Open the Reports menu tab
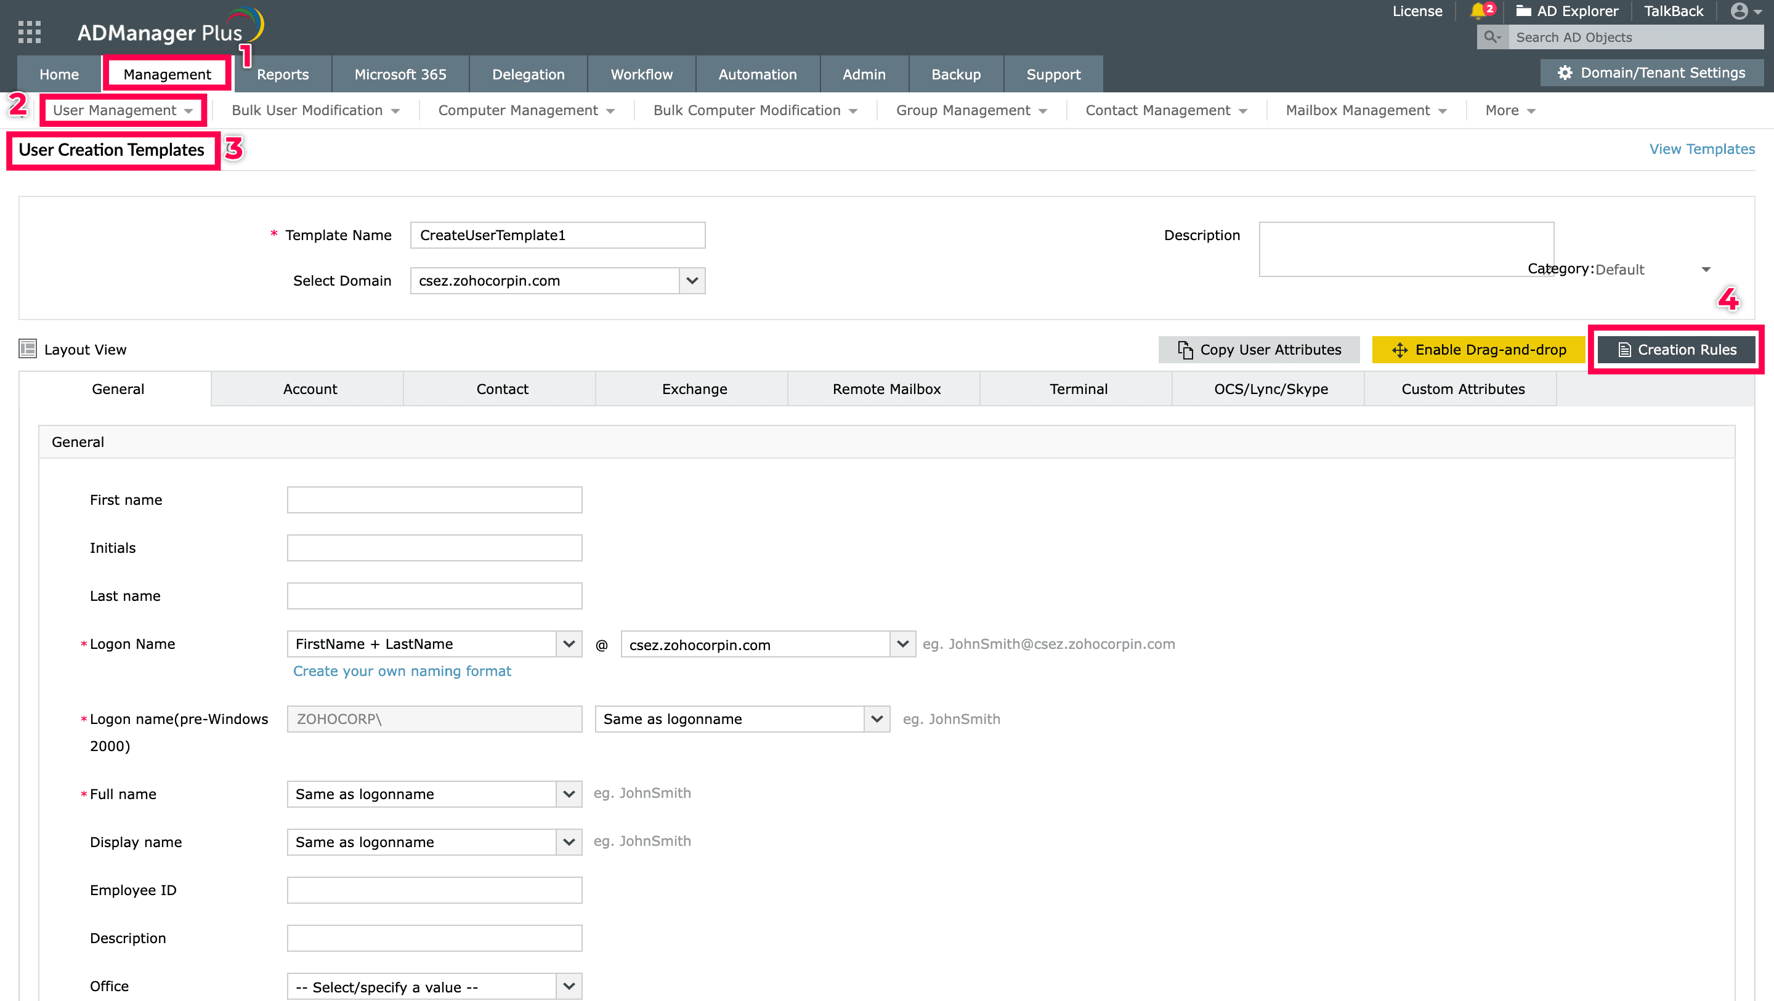1774x1001 pixels. pos(282,74)
